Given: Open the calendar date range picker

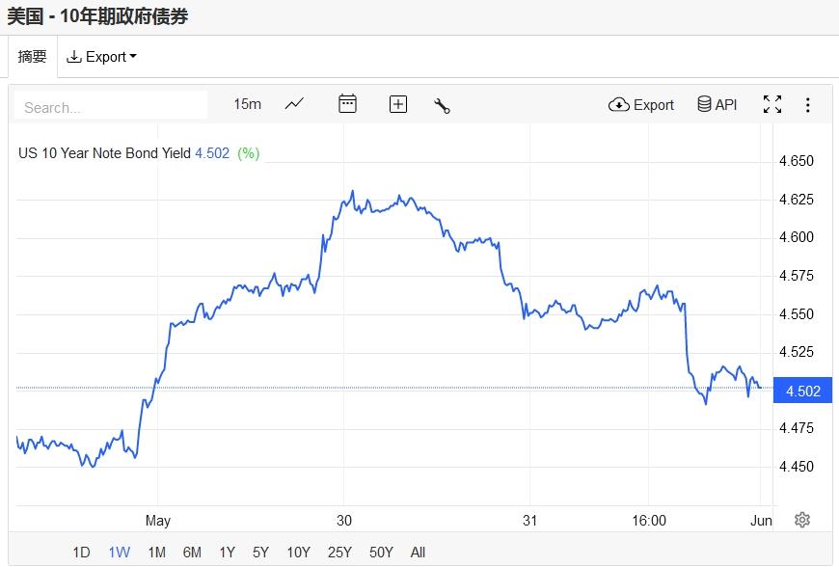Looking at the screenshot, I should (347, 104).
